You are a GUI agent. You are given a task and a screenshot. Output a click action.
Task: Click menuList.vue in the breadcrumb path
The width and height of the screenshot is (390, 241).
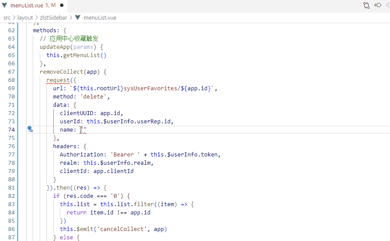[x=100, y=18]
